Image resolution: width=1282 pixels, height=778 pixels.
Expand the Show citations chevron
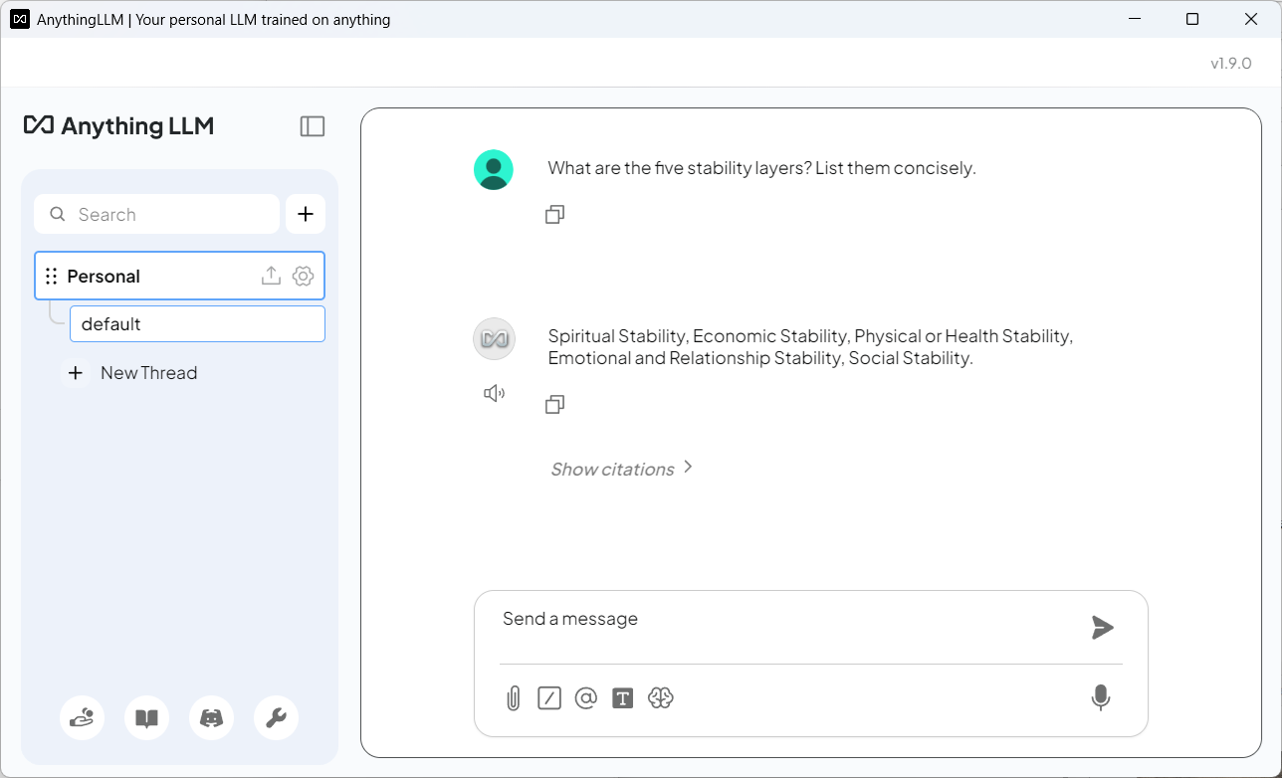(x=688, y=467)
